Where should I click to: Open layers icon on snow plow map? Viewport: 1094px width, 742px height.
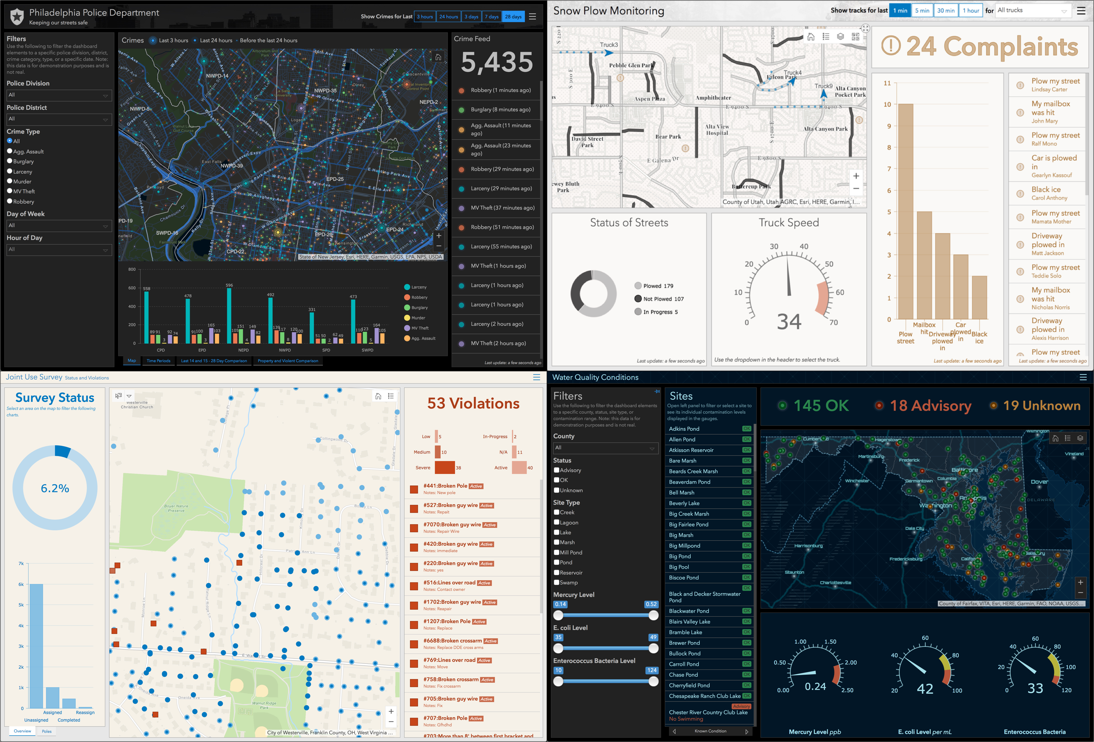pyautogui.click(x=840, y=37)
